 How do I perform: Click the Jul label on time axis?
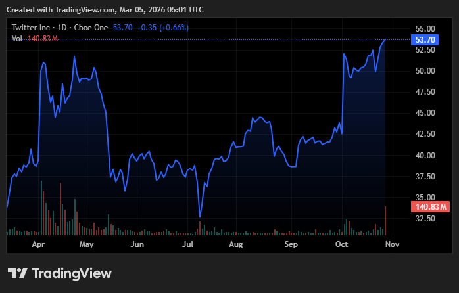187,244
